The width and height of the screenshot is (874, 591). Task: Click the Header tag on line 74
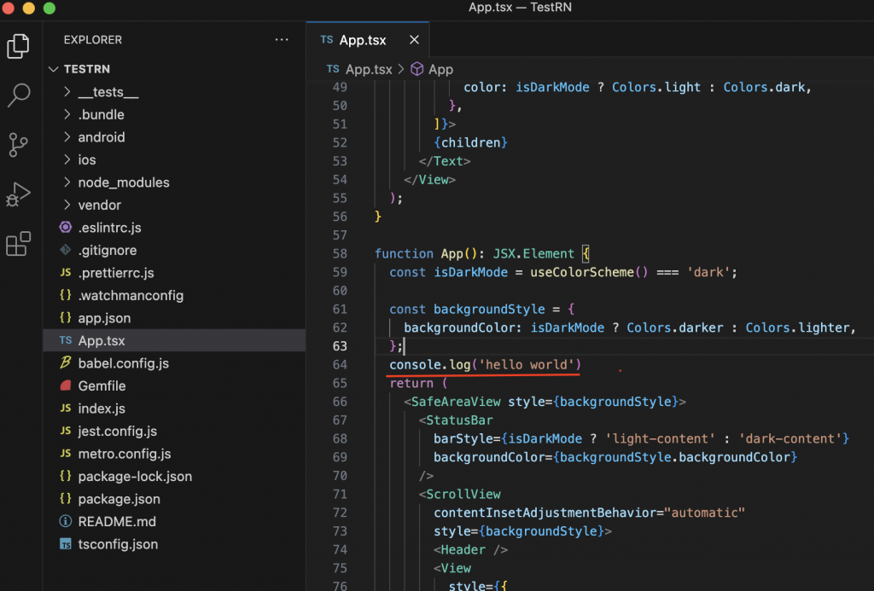[463, 550]
